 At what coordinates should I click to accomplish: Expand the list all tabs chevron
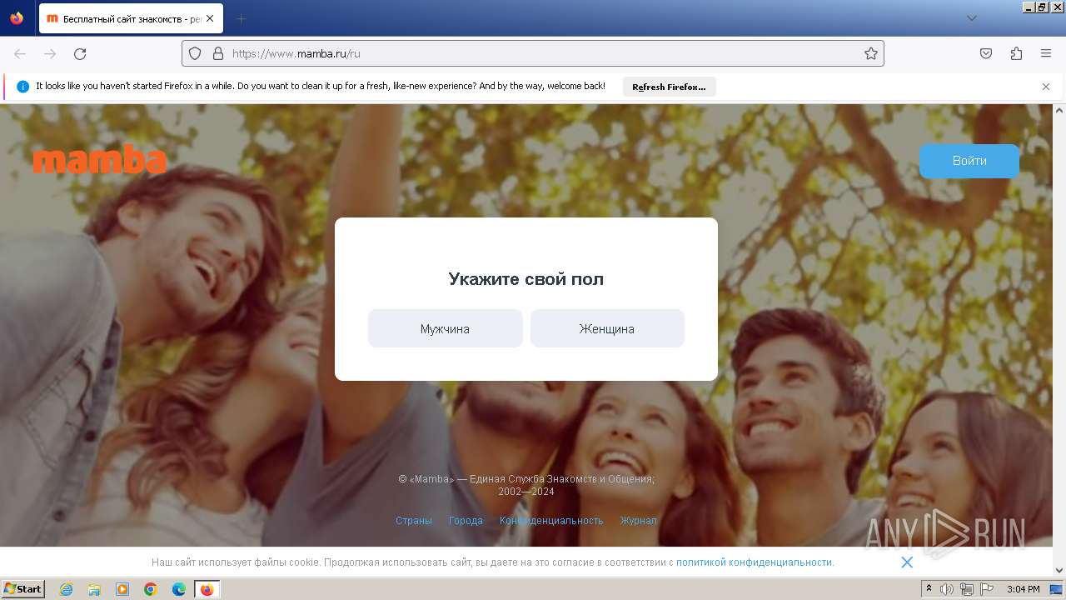[x=972, y=18]
